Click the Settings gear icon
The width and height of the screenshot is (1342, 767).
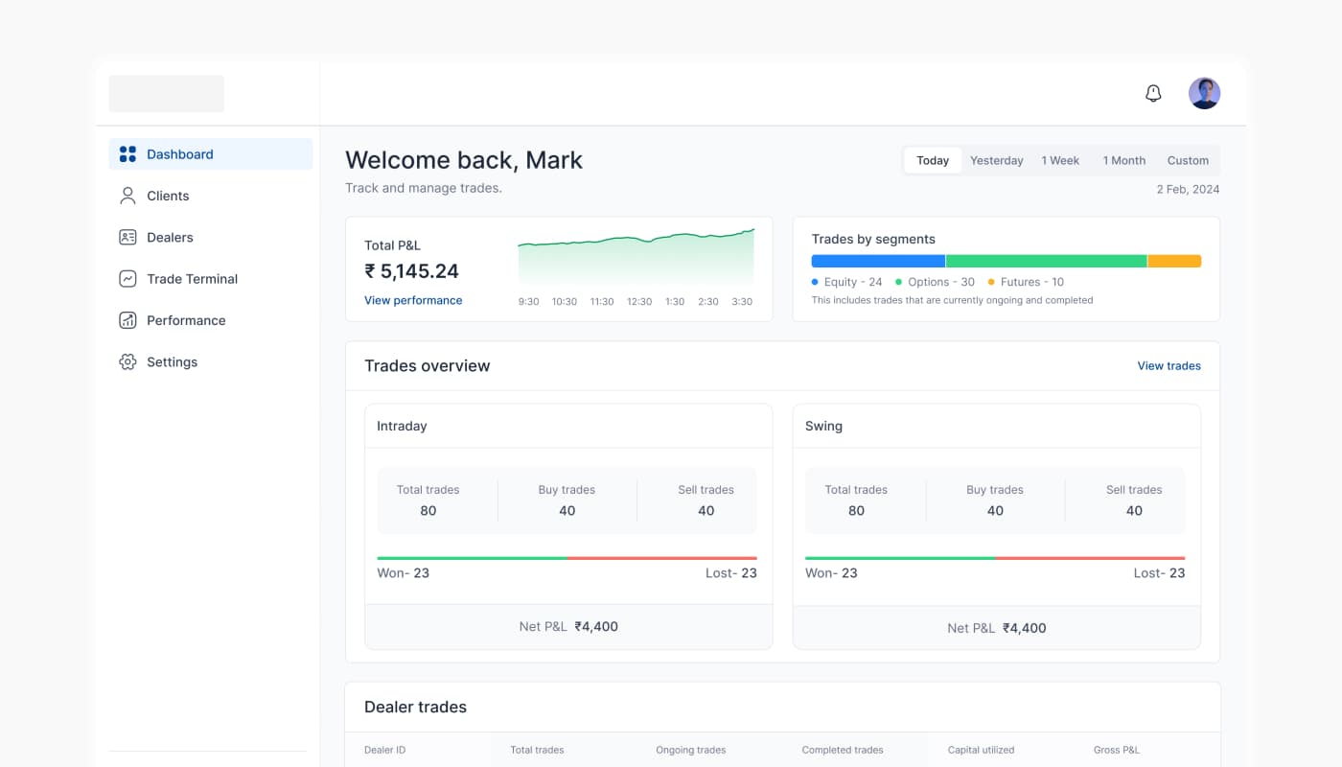(x=127, y=362)
